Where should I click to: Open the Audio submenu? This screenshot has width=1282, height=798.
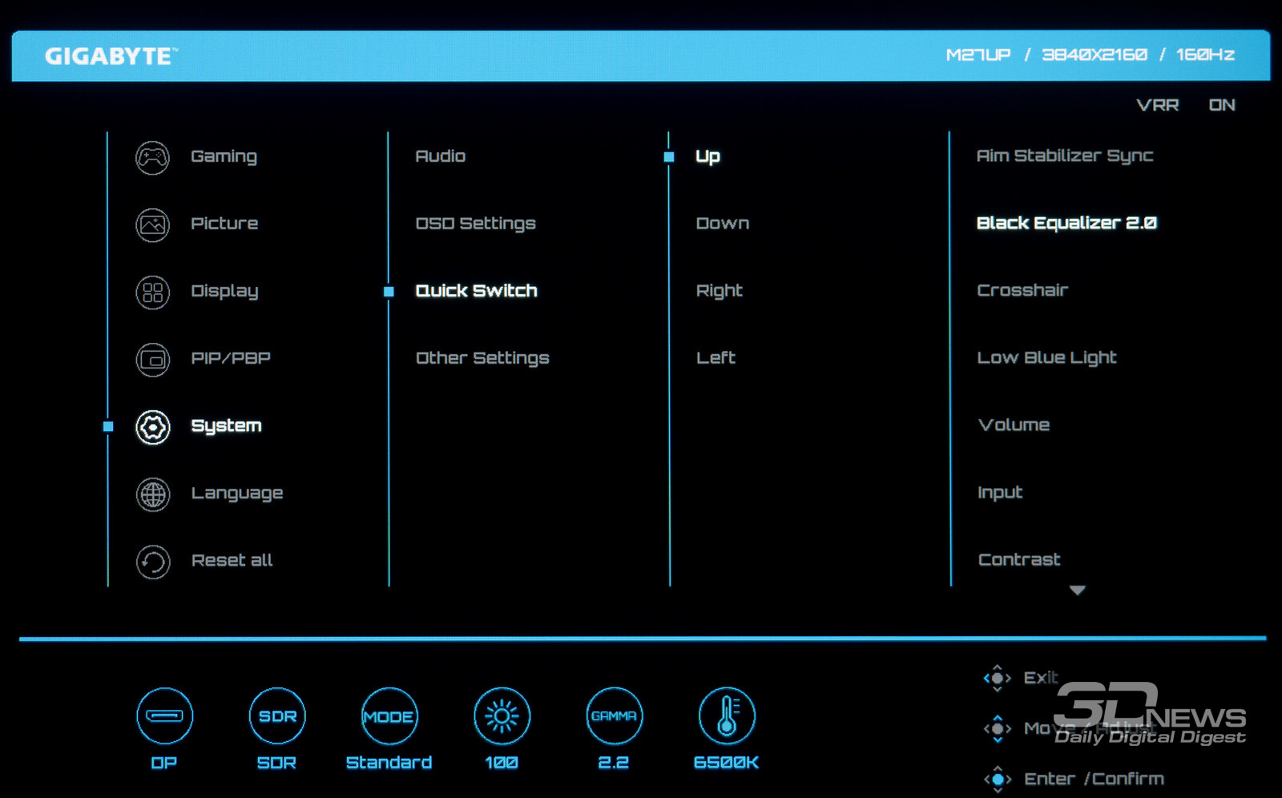pos(440,156)
